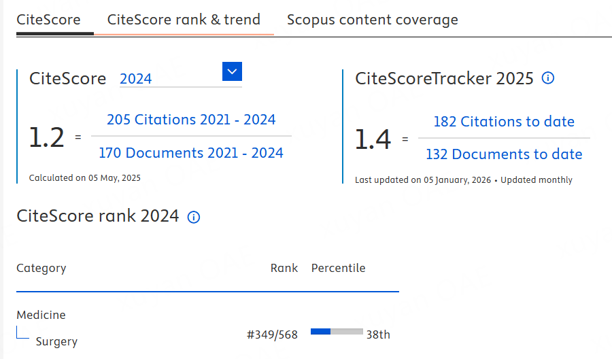Click the 2024 CiteScore year field
This screenshot has height=359, width=612.
[169, 79]
